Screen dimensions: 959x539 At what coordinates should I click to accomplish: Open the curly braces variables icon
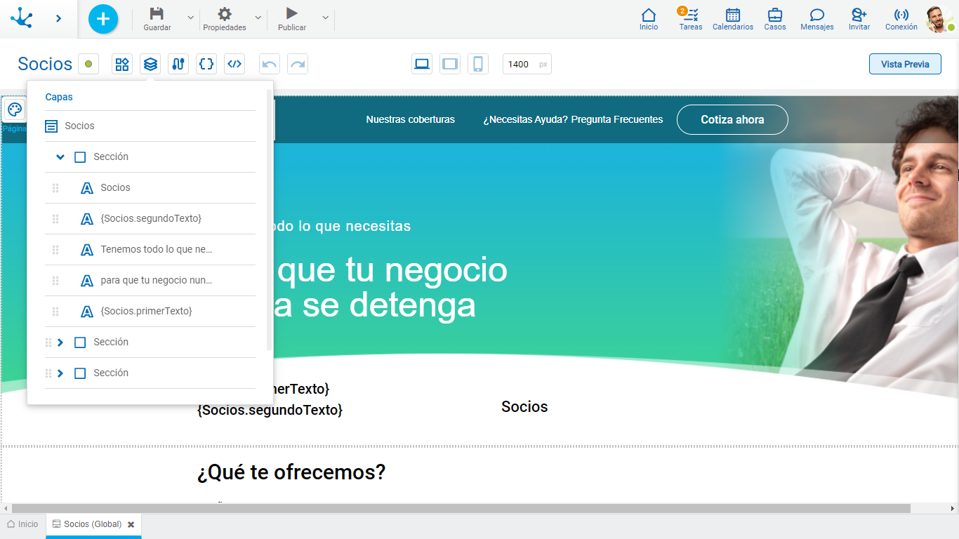[x=206, y=64]
